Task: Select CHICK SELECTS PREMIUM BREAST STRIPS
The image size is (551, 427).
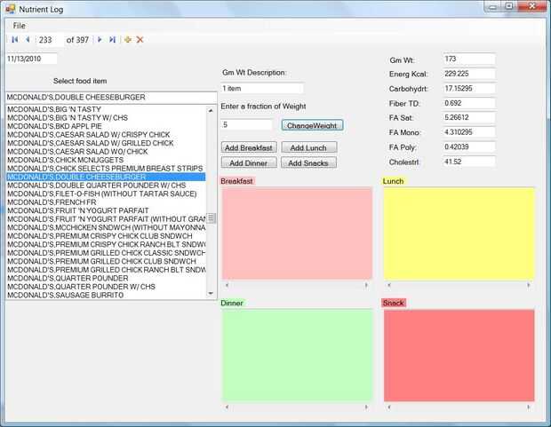Action: 106,169
